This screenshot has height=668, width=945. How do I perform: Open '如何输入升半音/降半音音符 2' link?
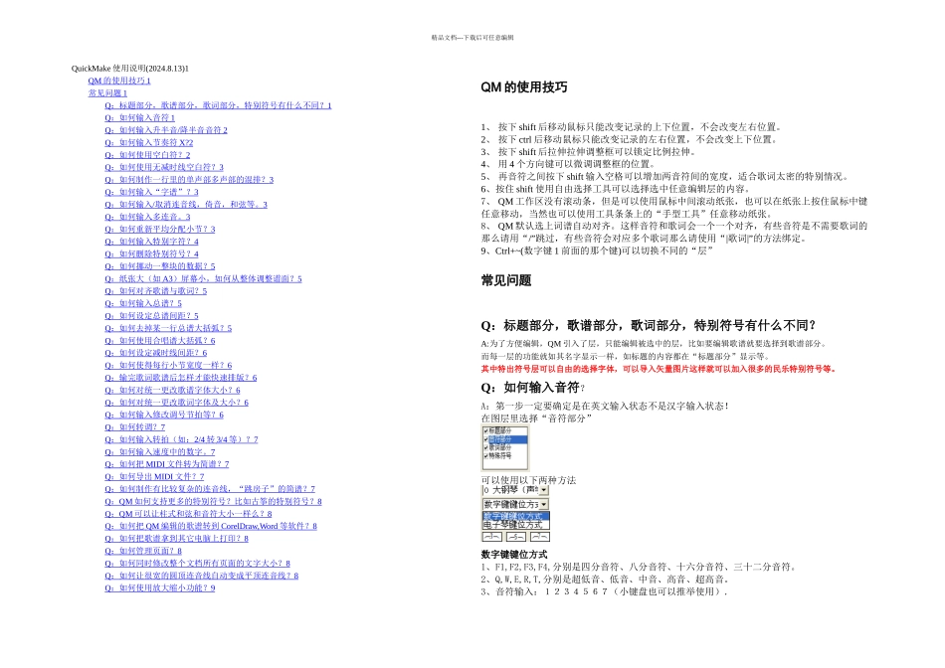(166, 130)
